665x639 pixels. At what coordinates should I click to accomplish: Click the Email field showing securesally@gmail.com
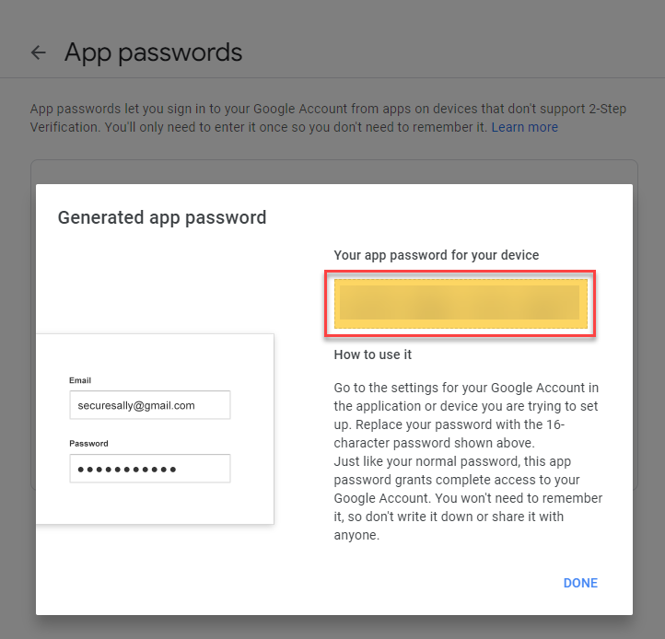pos(149,405)
